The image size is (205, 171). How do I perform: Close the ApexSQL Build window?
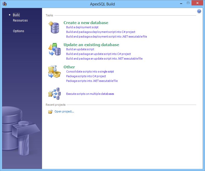pos(197,3)
